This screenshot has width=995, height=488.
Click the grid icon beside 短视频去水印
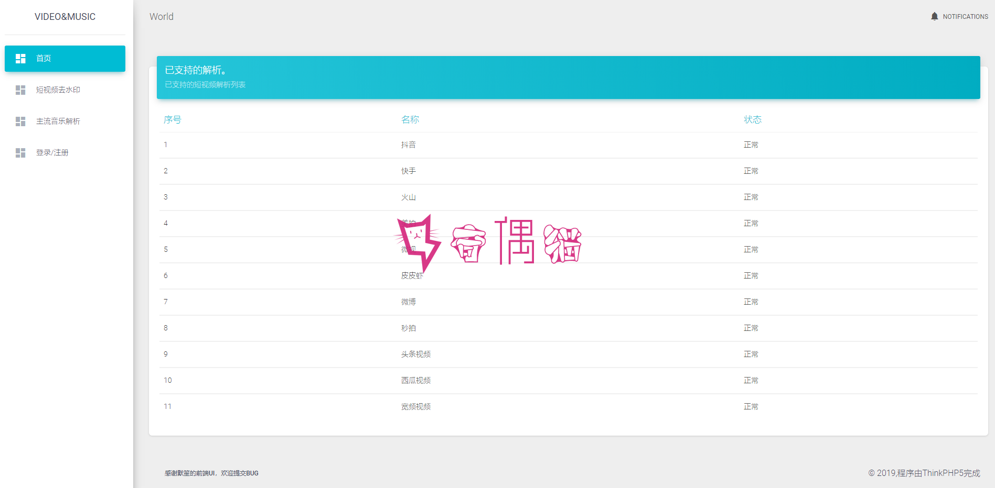[20, 90]
